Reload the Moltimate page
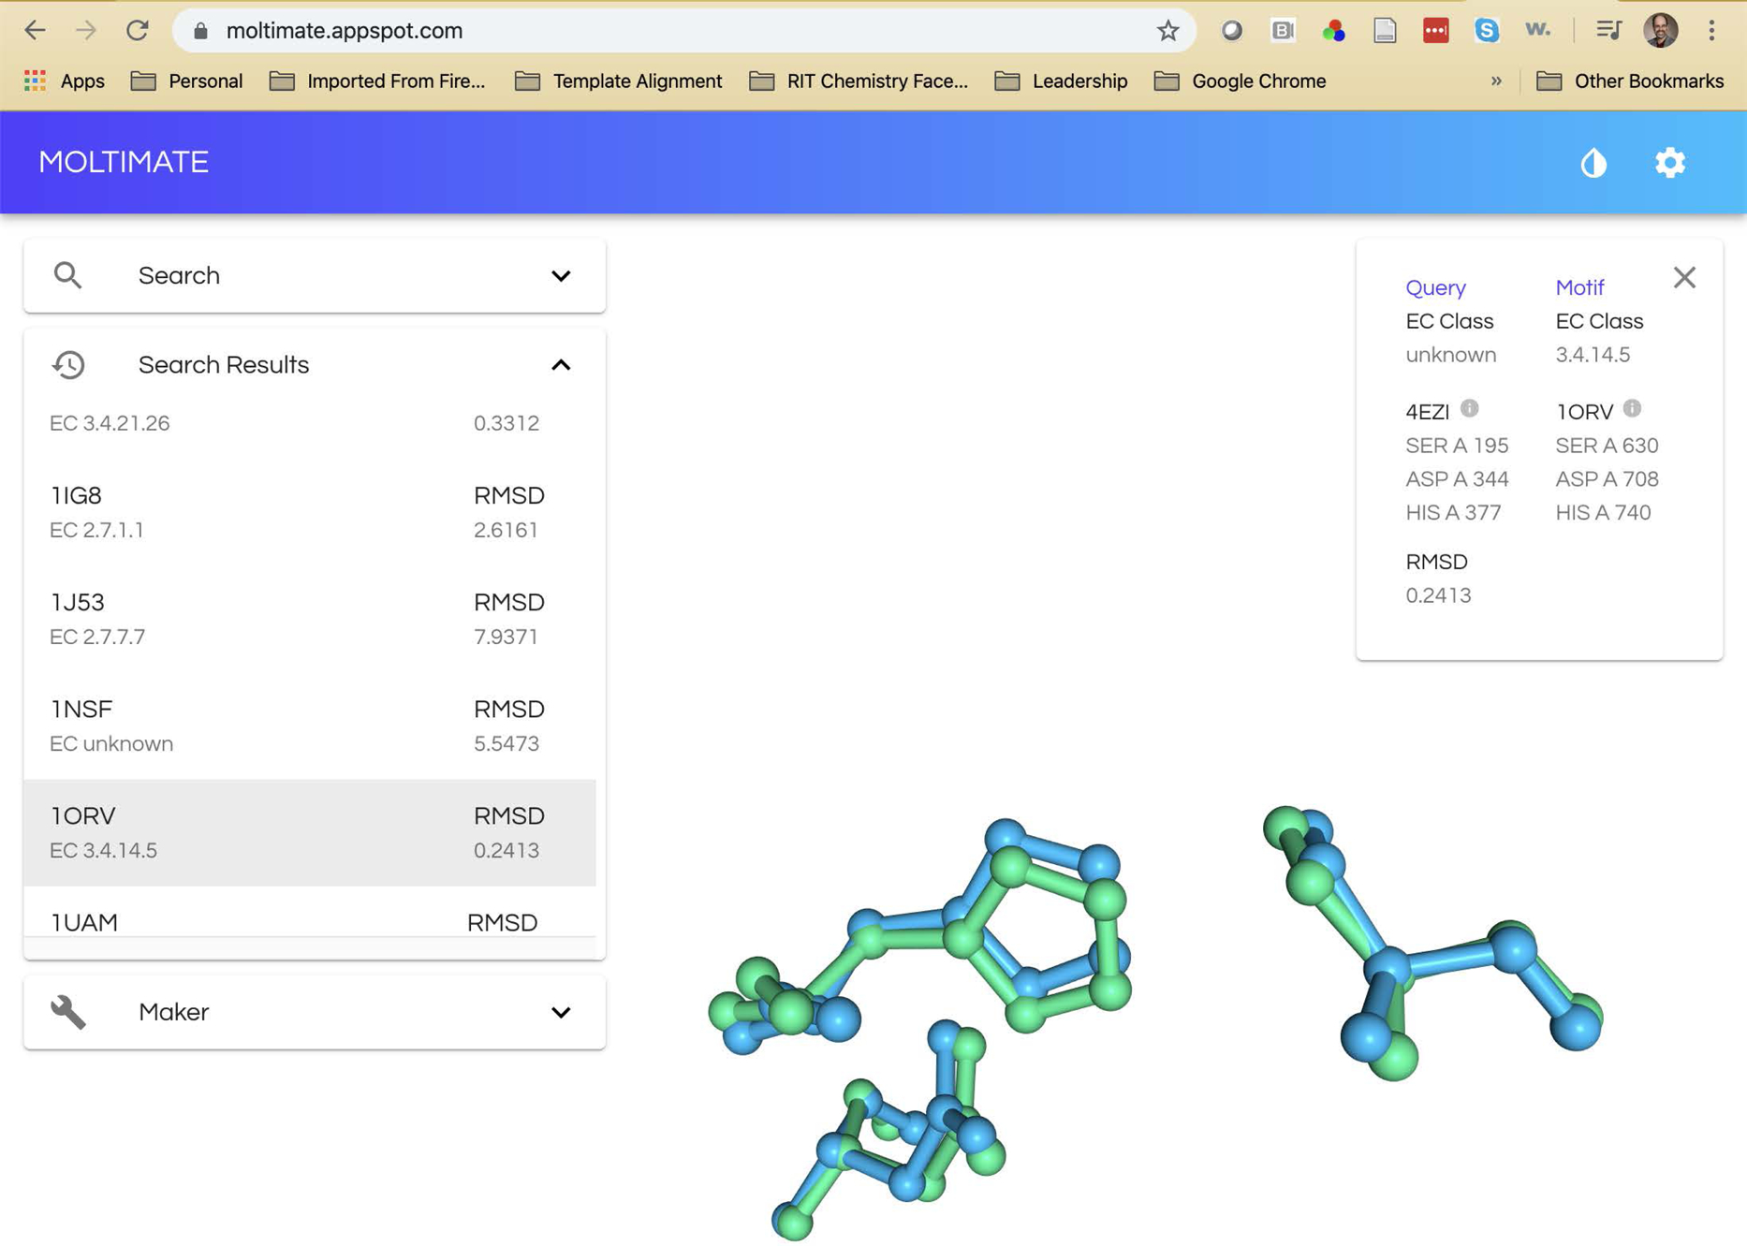This screenshot has width=1747, height=1246. 138,30
